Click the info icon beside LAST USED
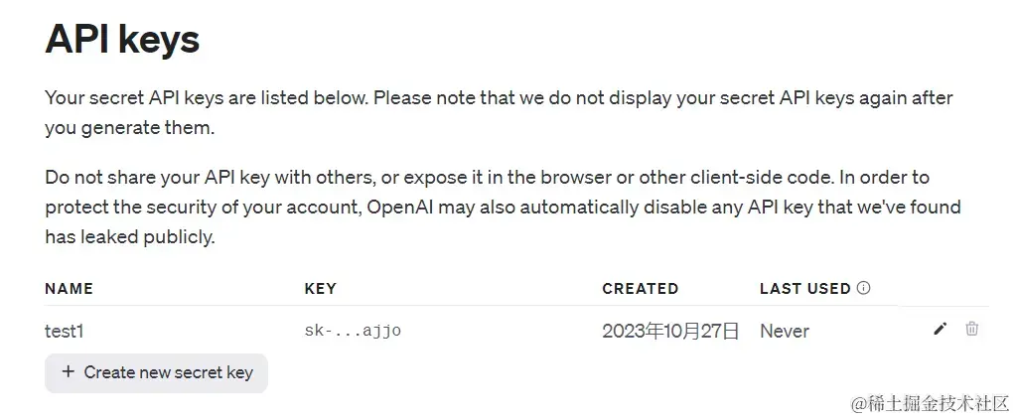This screenshot has width=1016, height=420. [x=863, y=288]
